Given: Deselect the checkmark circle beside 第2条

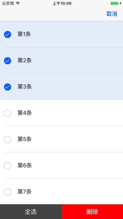Looking at the screenshot, I should point(8,61).
